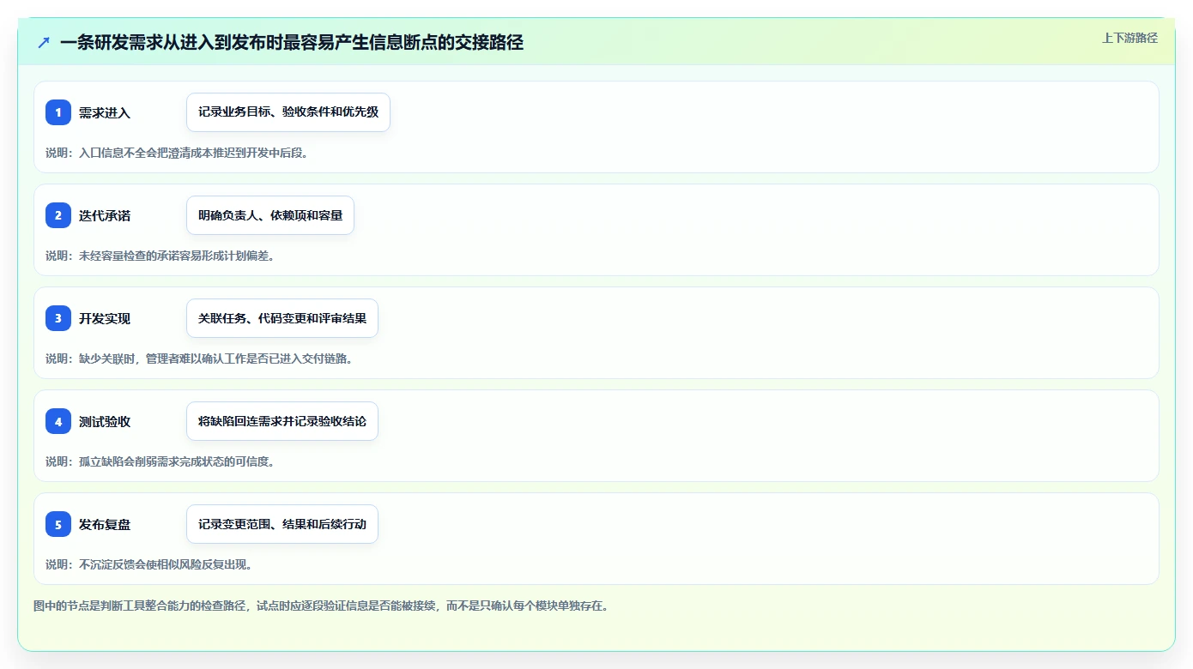Click the 将缺陷回连需求并记录验收结论 chip
The width and height of the screenshot is (1193, 669).
pyautogui.click(x=282, y=421)
